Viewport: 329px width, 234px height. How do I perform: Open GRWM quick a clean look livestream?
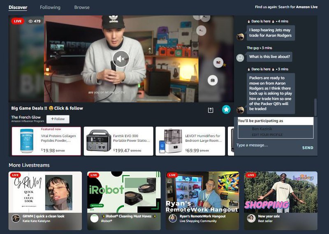(x=45, y=201)
